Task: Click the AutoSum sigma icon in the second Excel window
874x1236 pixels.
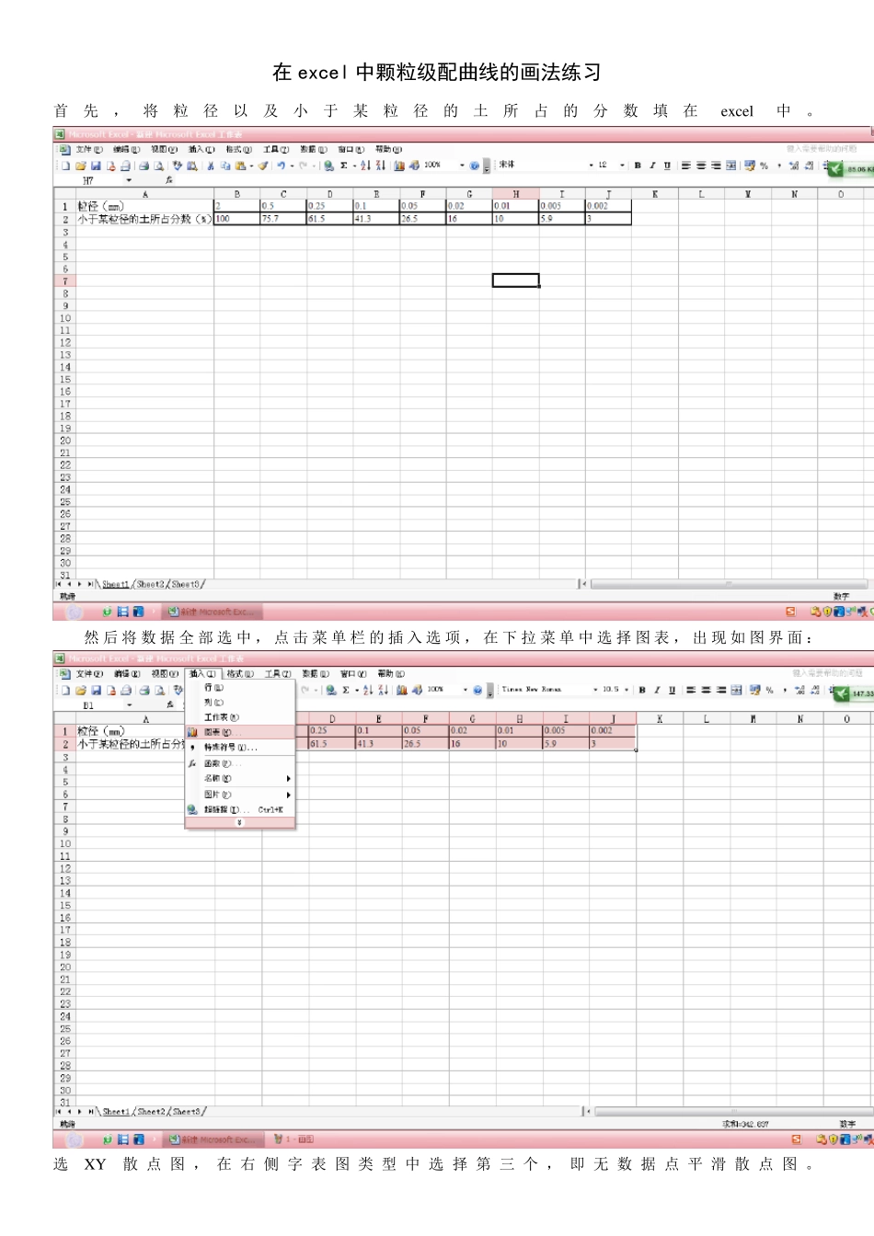Action: [x=346, y=690]
